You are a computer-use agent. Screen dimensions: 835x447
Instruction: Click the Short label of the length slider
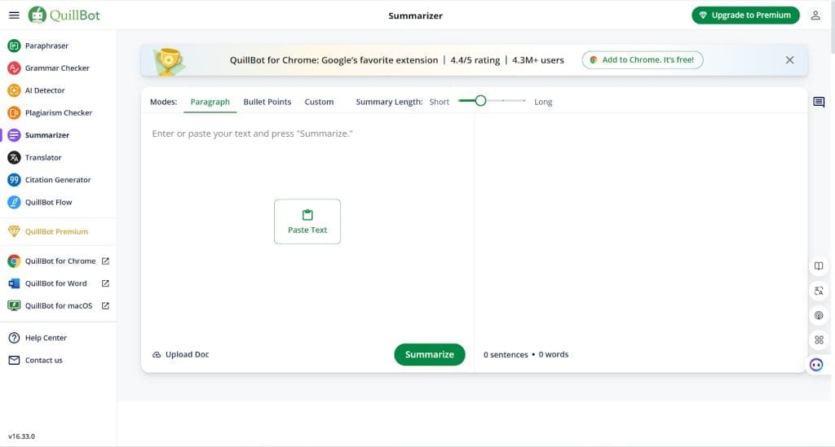click(x=440, y=102)
